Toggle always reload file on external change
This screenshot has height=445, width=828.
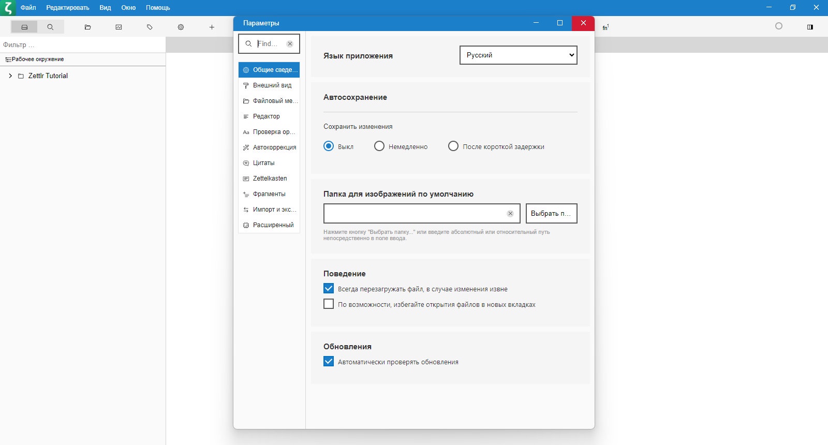click(x=329, y=288)
